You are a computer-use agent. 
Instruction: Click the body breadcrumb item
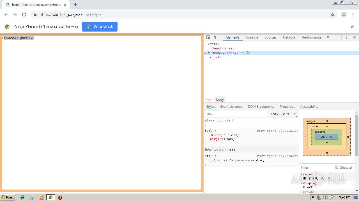[220, 100]
